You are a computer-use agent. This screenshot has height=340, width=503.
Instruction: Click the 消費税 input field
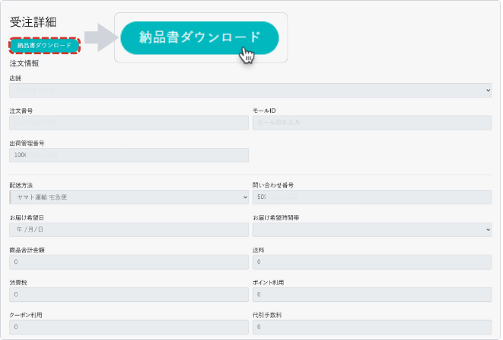(129, 295)
